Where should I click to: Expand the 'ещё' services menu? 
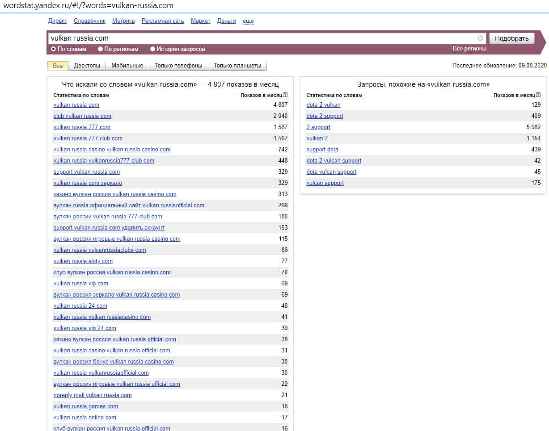[248, 21]
